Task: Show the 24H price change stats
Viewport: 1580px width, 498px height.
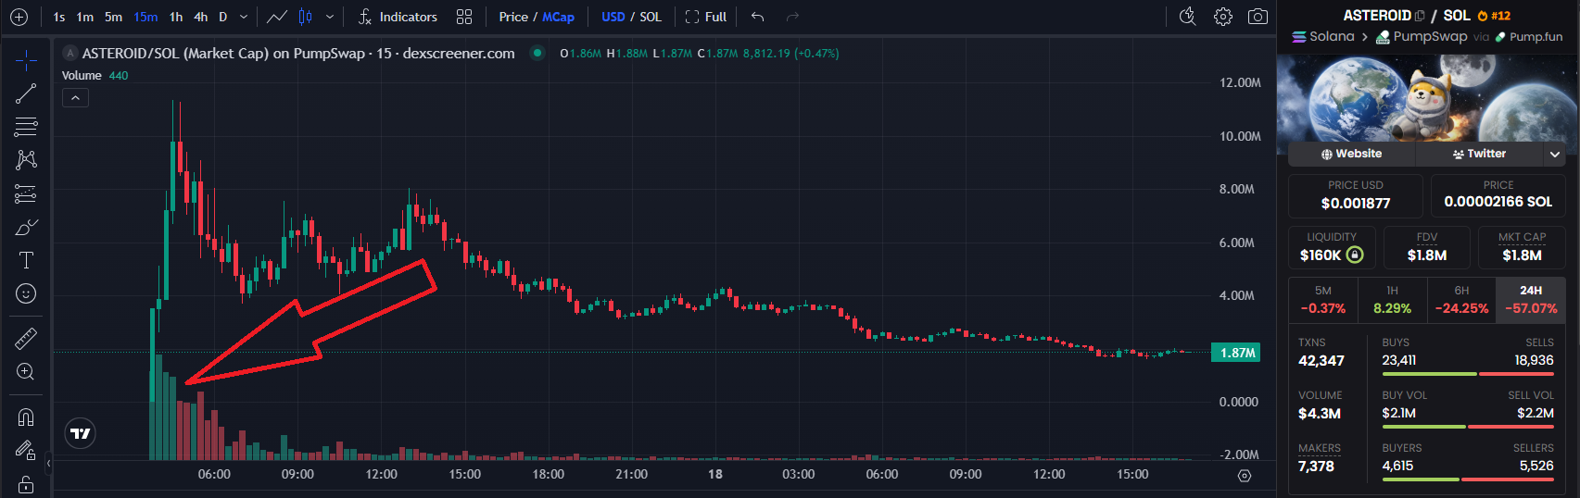Action: point(1531,299)
